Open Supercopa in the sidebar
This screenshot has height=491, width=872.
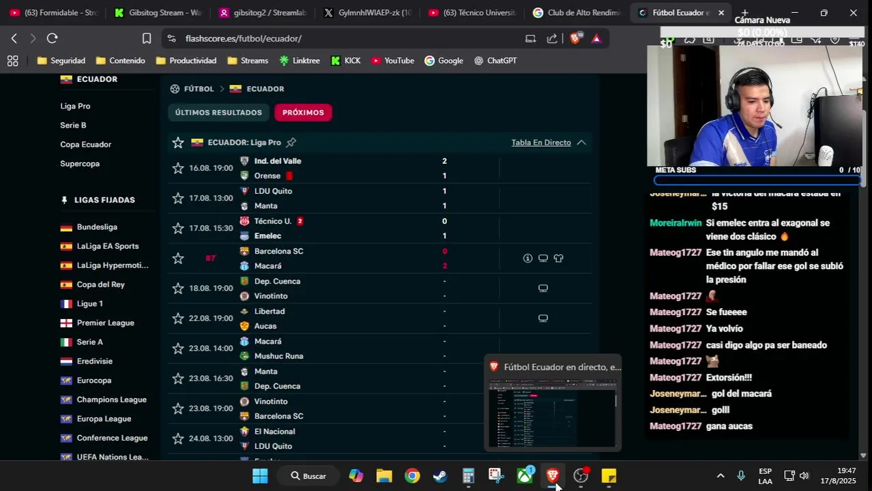click(x=80, y=164)
